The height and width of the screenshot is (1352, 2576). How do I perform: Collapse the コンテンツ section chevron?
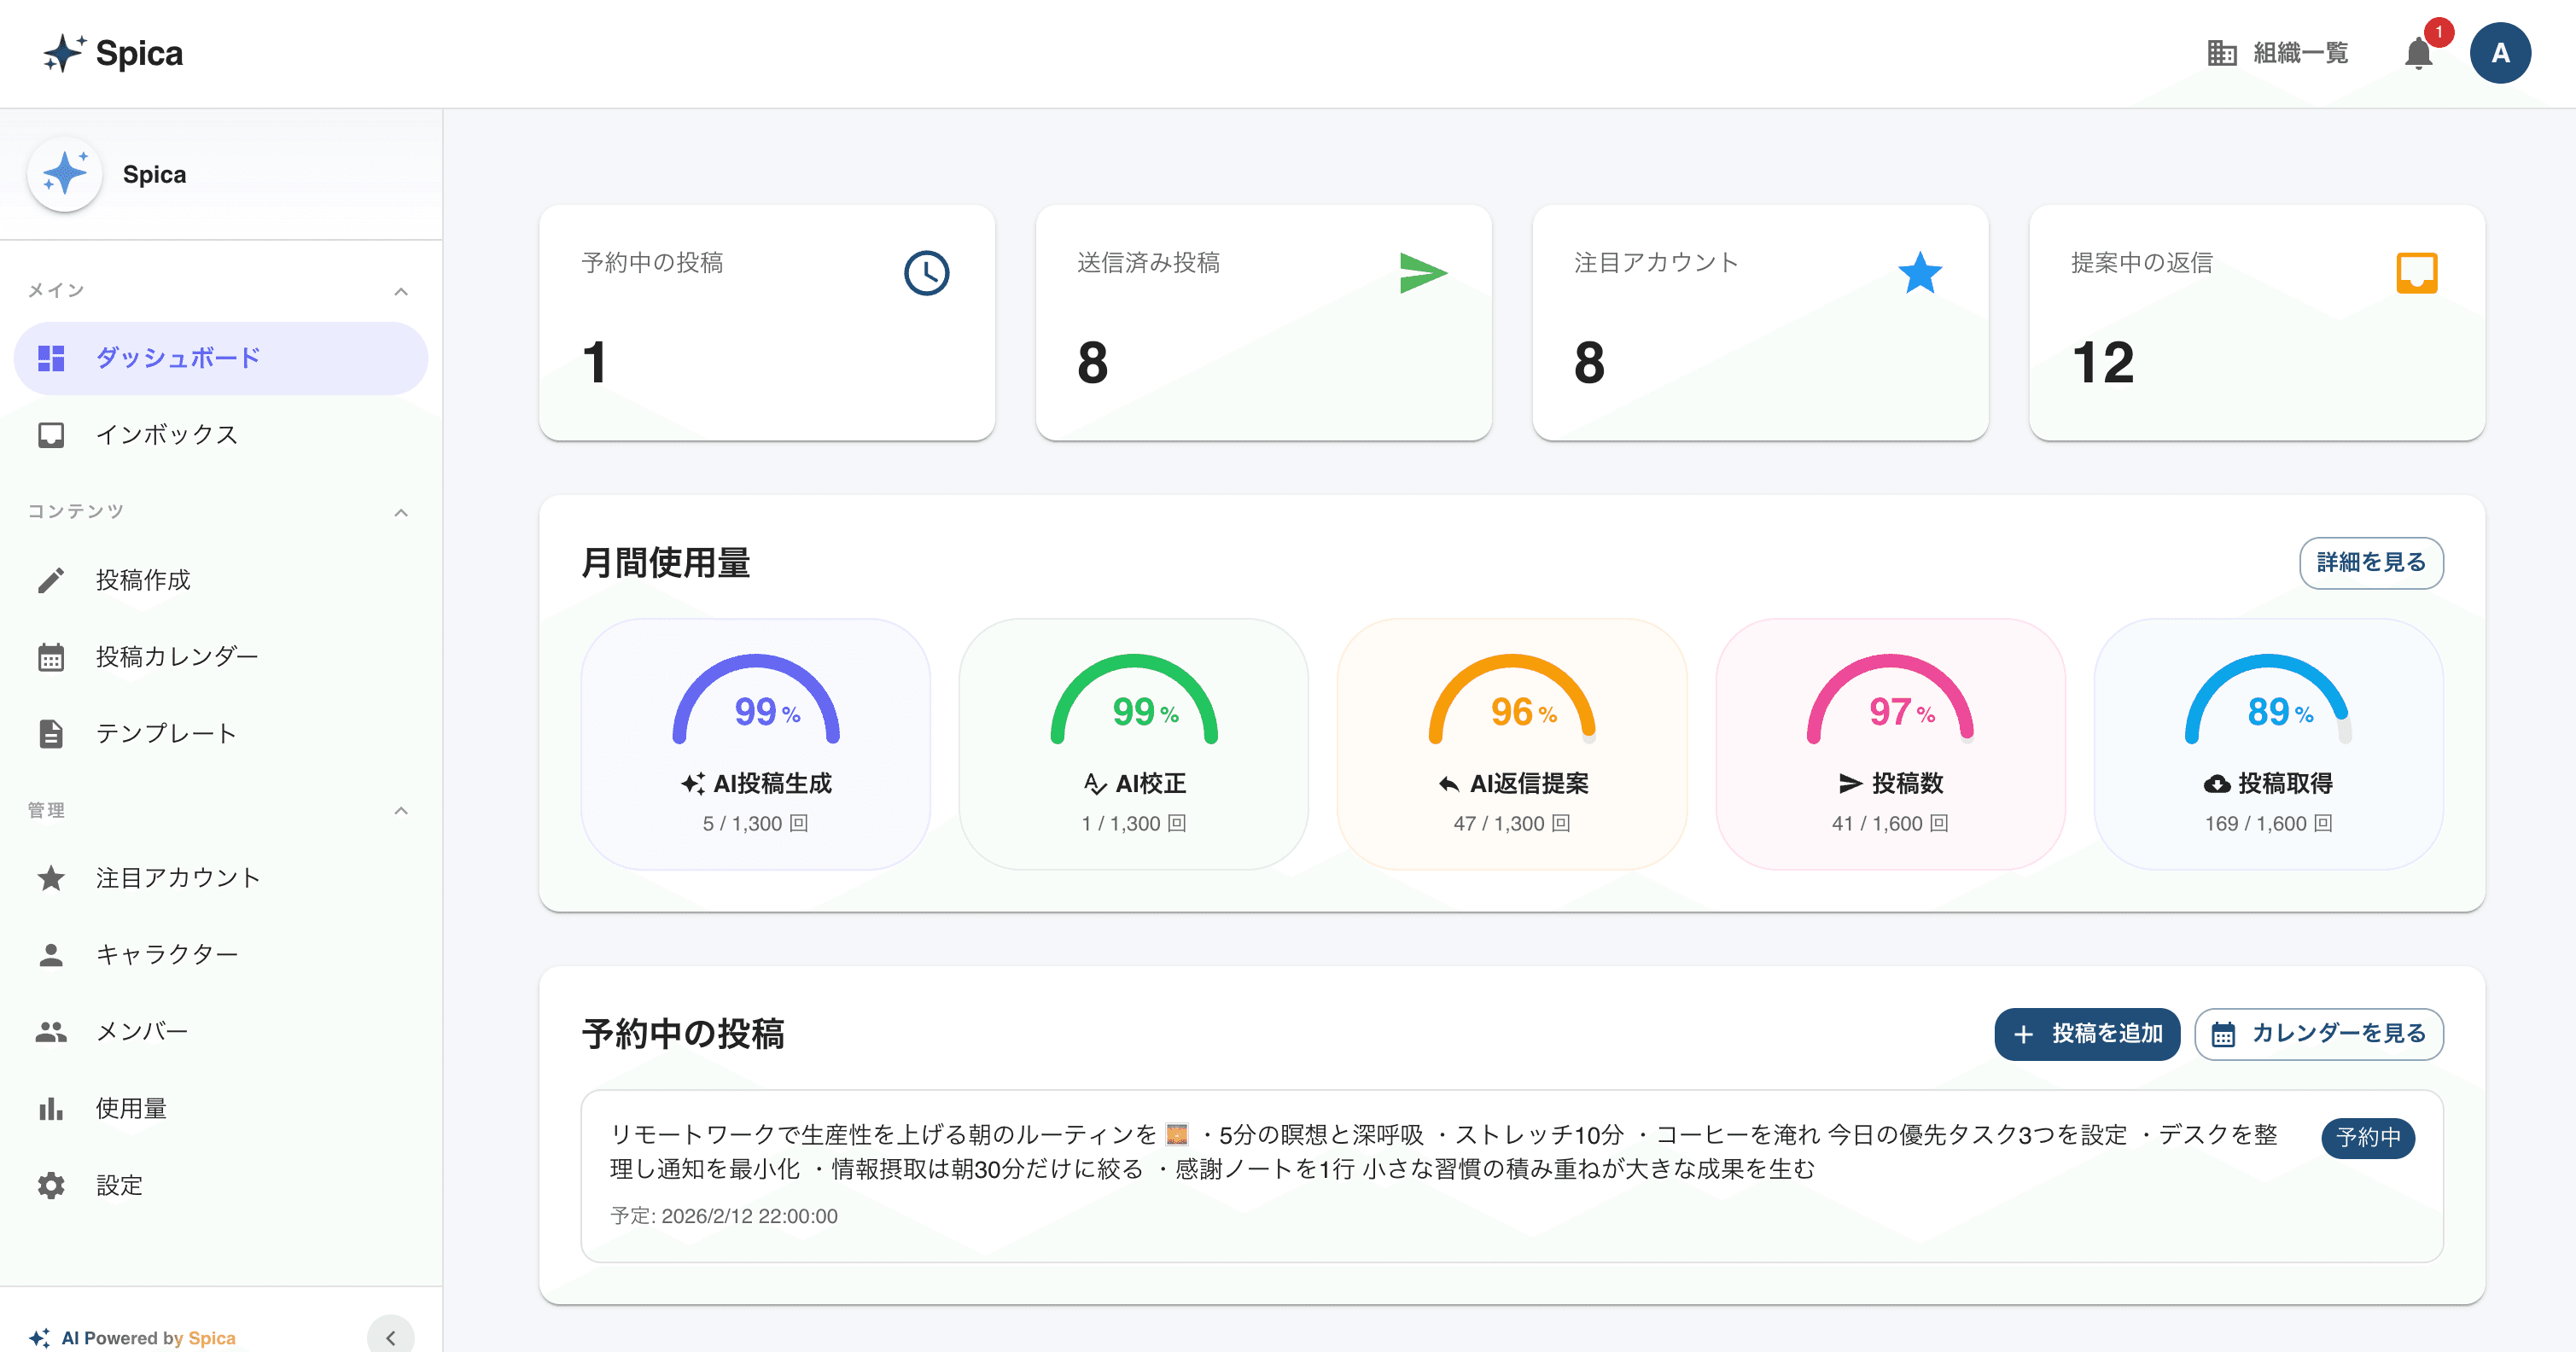tap(402, 512)
